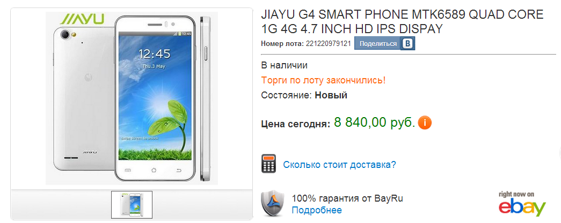The image size is (561, 223).
Task: Click the Торги по лоту закончились! notice
Action: (x=323, y=80)
